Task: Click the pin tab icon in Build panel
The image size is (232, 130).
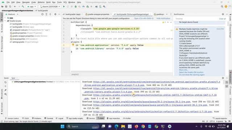Action: tap(5, 90)
